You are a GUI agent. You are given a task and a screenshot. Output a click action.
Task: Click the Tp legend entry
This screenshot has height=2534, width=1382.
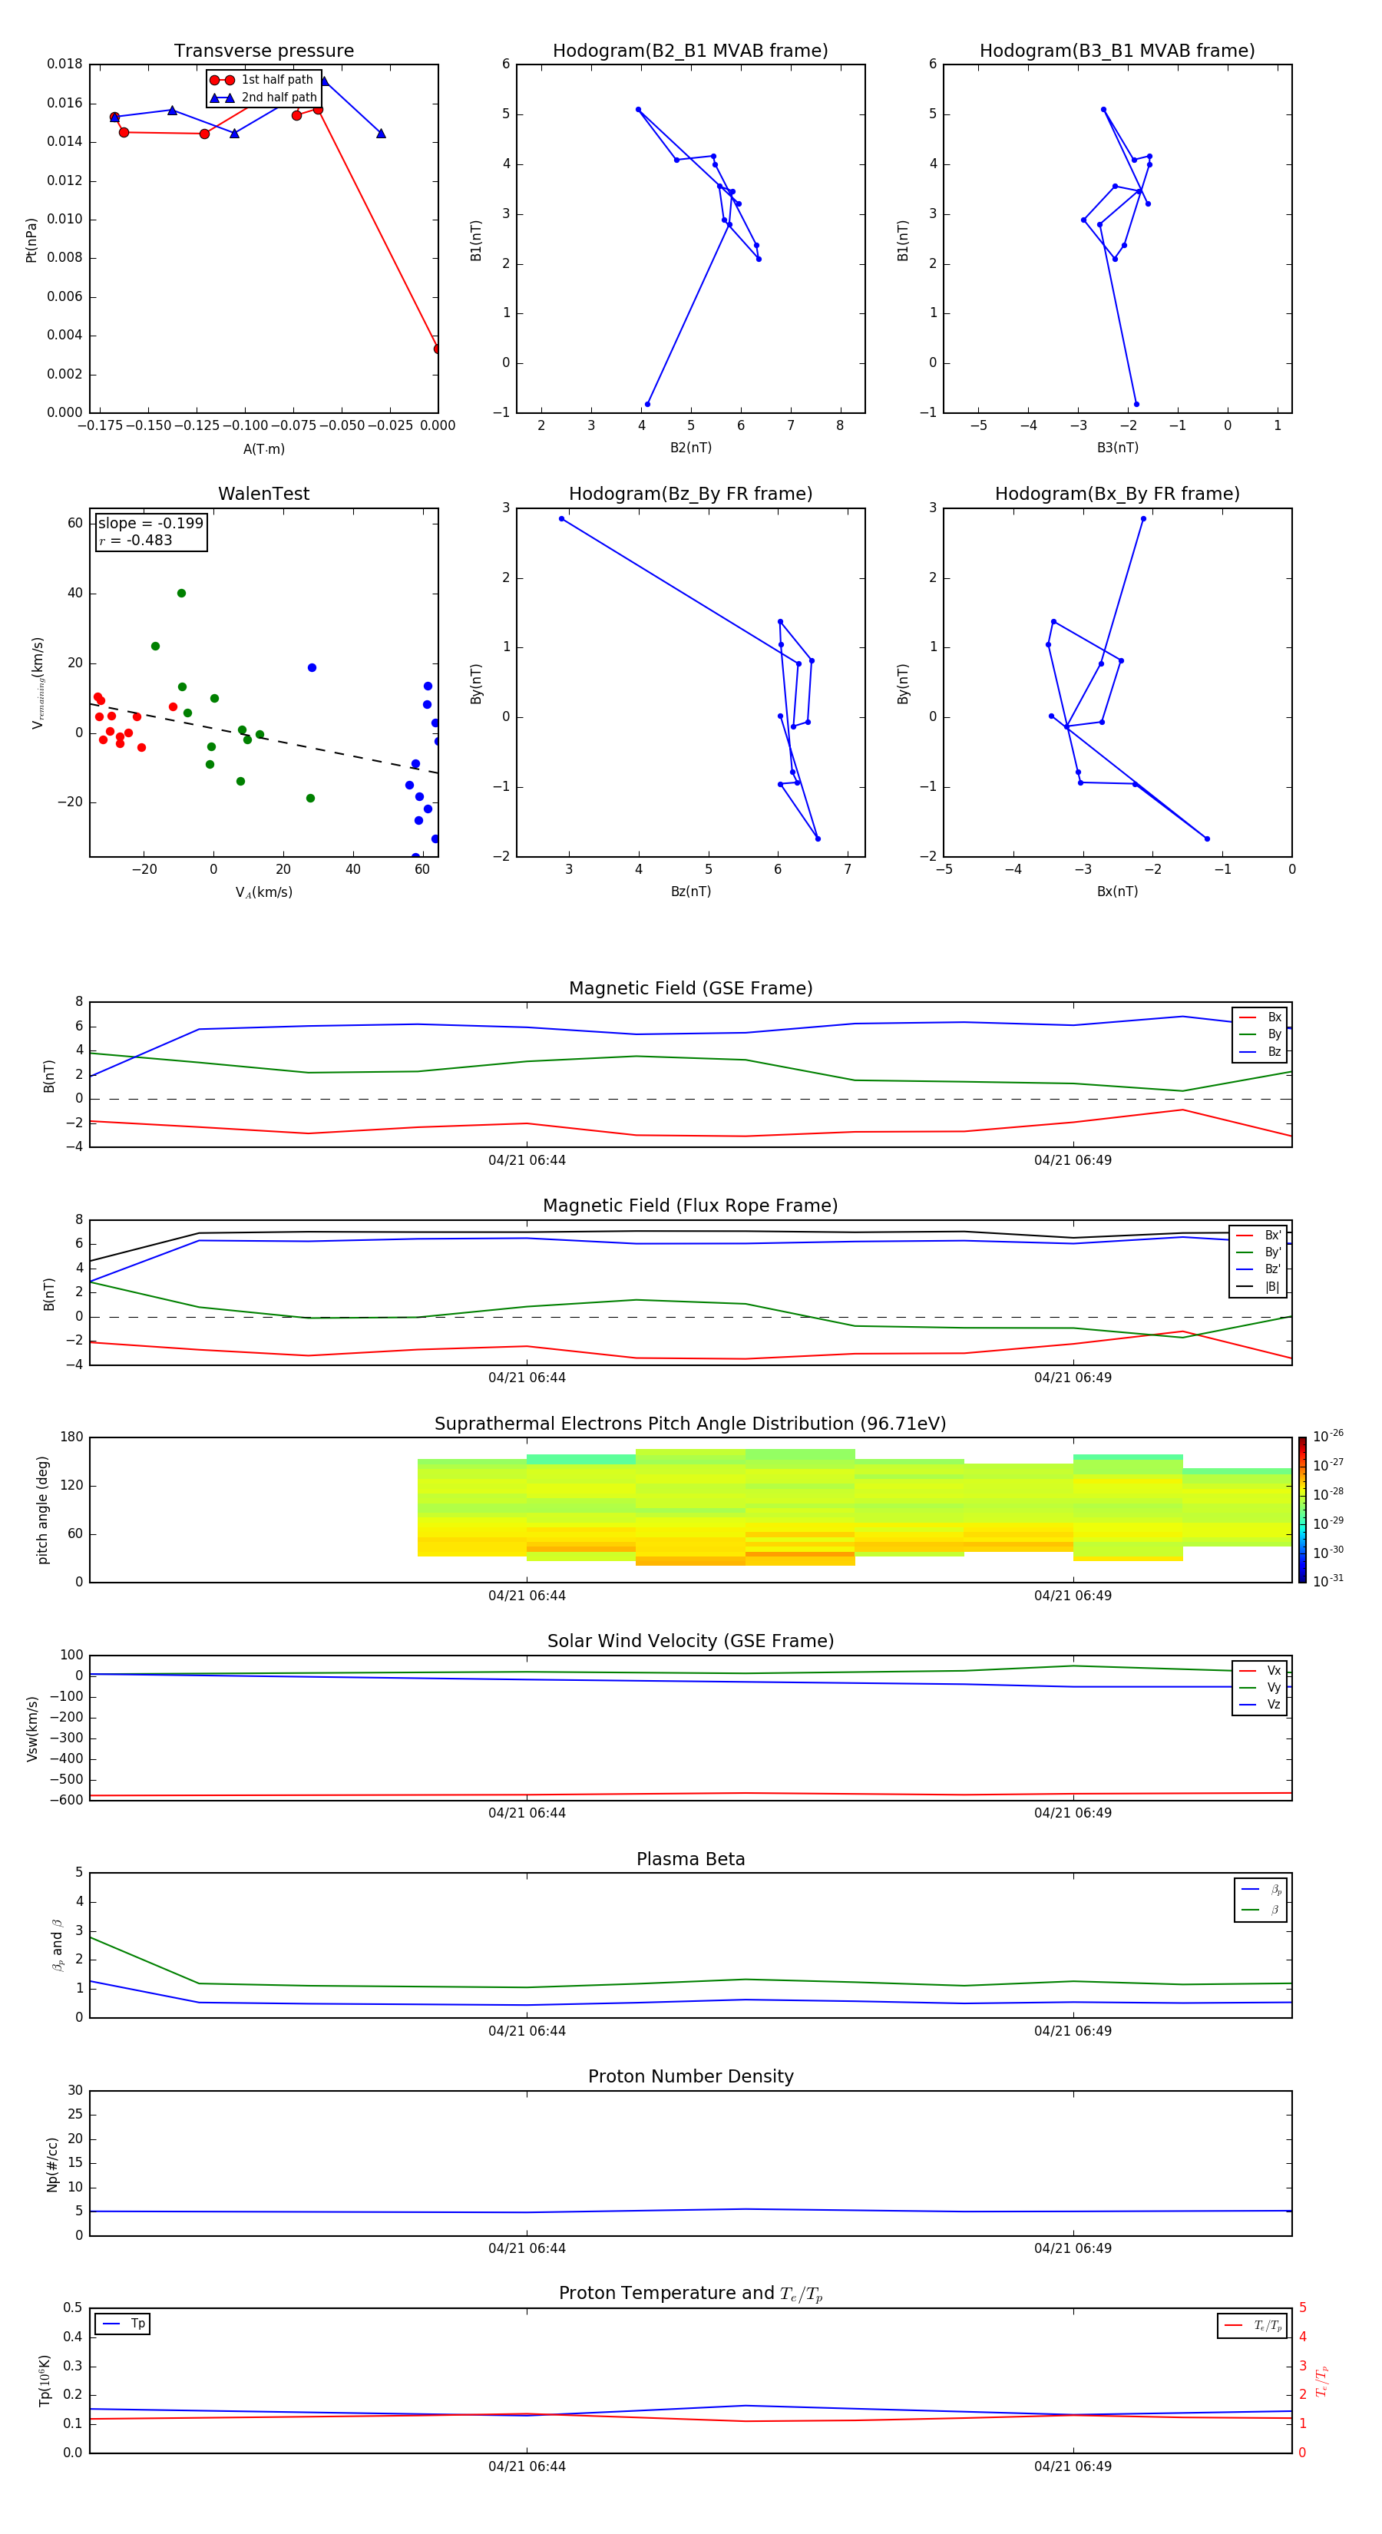123,2324
